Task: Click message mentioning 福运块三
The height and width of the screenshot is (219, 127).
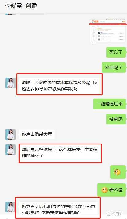Action: (60, 153)
